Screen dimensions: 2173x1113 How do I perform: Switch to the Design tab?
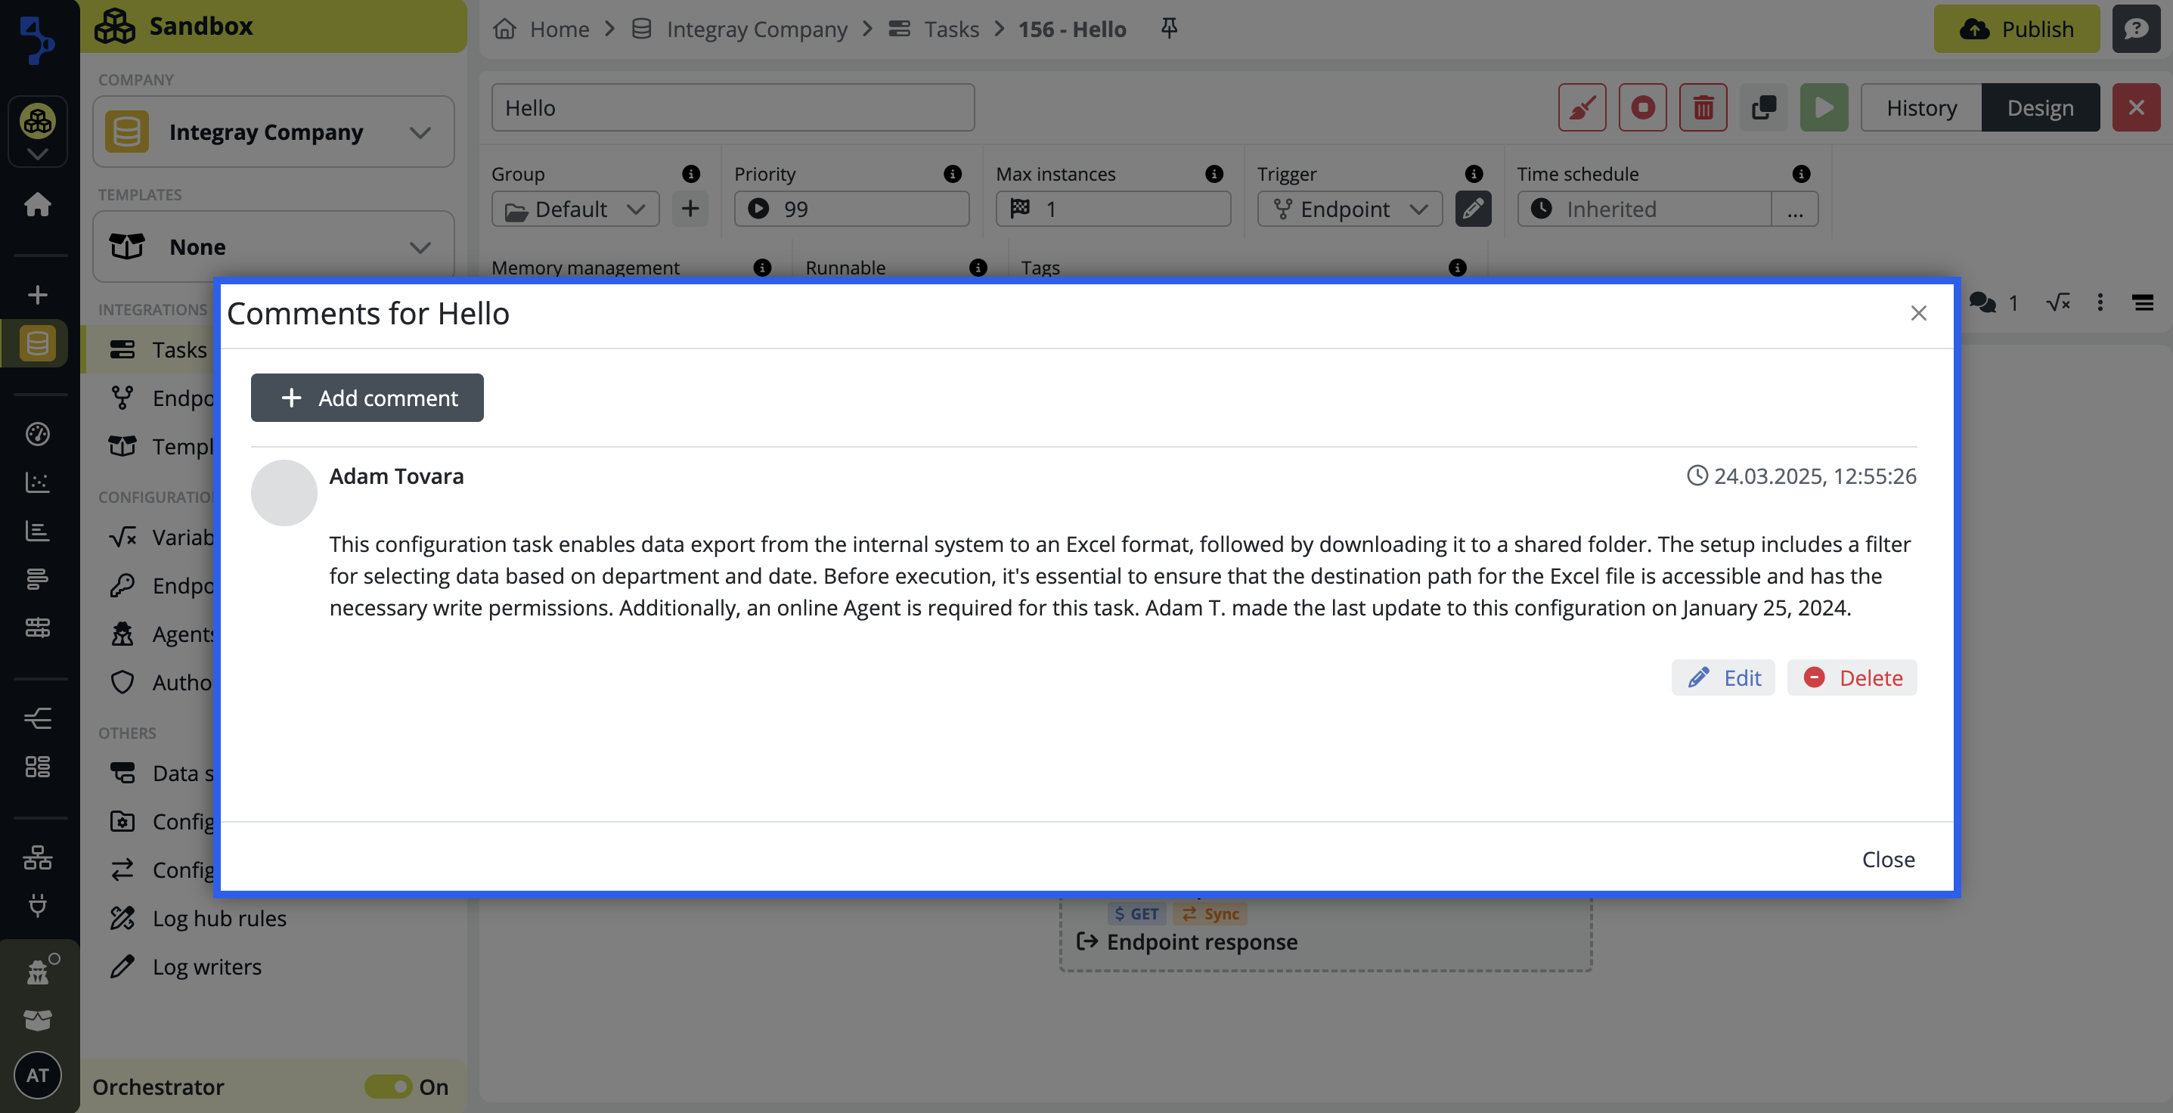2039,107
